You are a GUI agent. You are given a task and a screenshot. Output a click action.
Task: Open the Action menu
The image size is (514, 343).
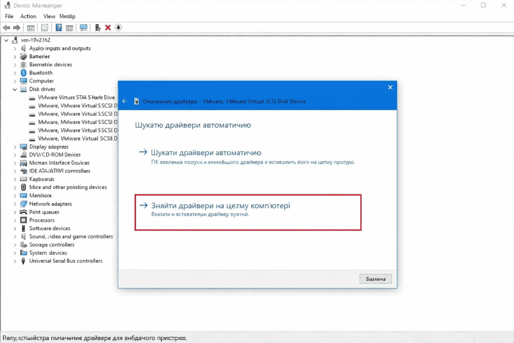pos(28,17)
